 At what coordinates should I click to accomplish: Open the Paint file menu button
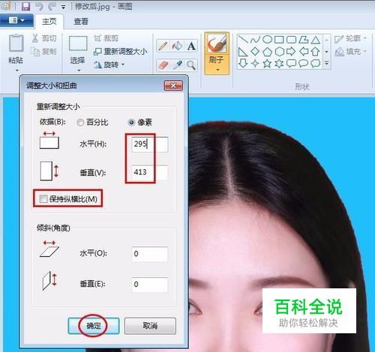pos(16,20)
